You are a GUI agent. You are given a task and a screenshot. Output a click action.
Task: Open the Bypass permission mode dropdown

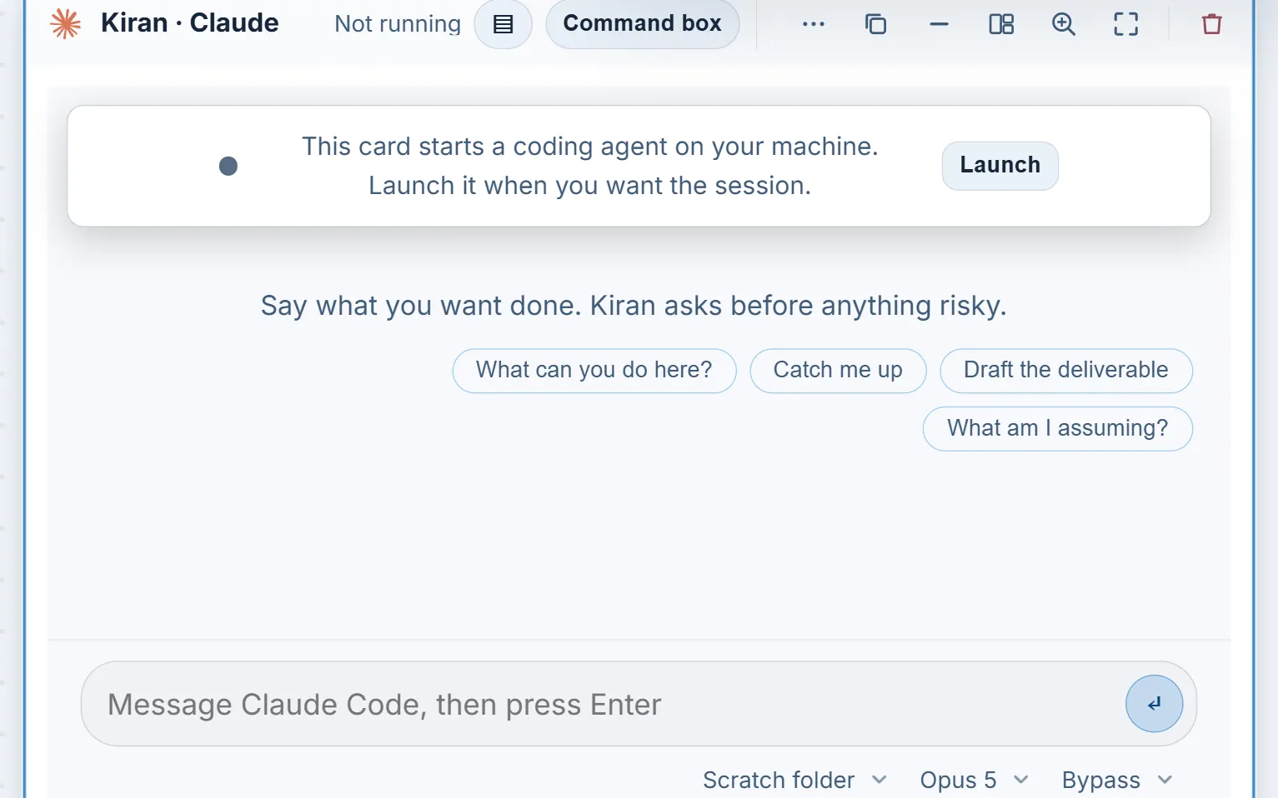point(1117,780)
